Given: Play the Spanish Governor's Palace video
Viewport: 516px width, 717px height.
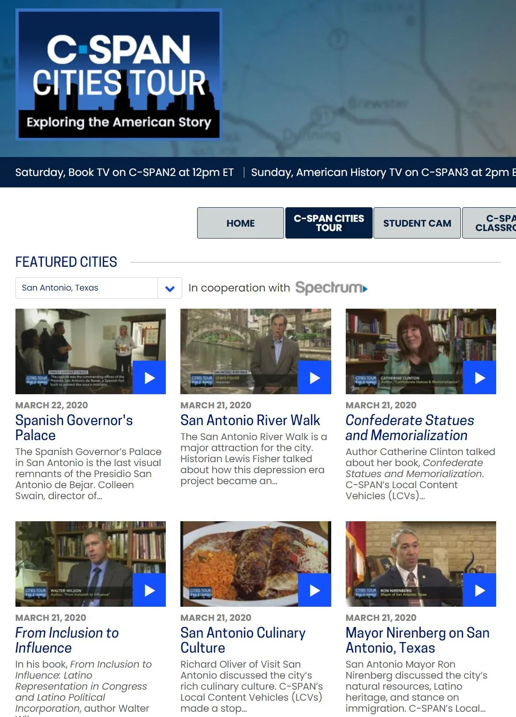Looking at the screenshot, I should [x=149, y=377].
